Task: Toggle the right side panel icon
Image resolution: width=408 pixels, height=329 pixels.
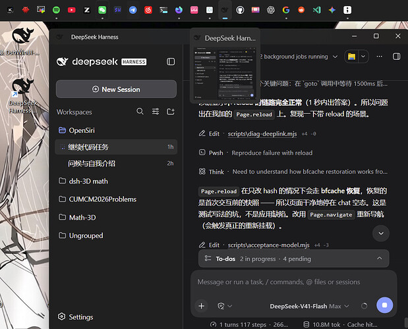Action: 397,57
